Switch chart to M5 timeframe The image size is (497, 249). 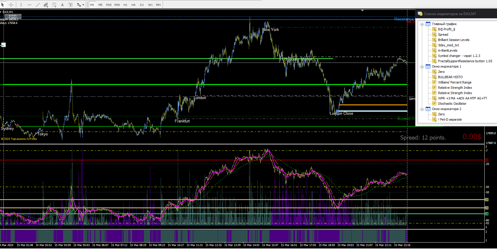click(x=101, y=5)
